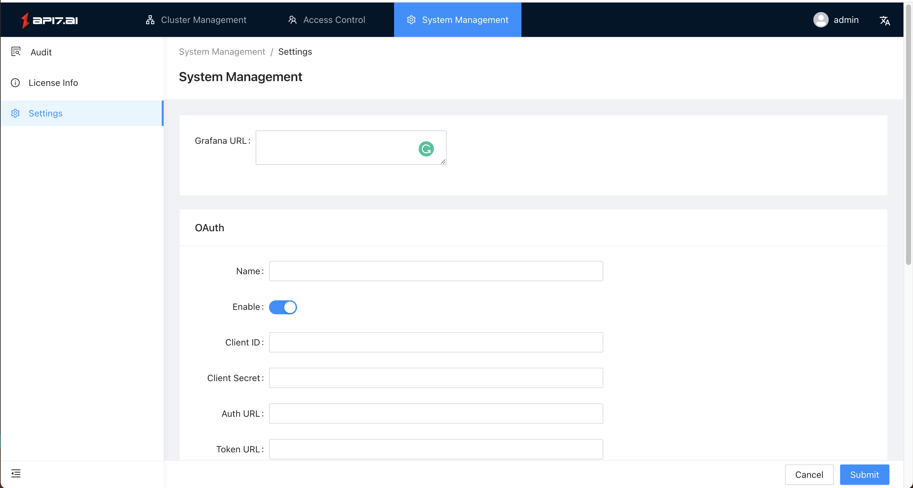Viewport: 913px width, 488px height.
Task: Click the Client ID input field
Action: point(436,342)
